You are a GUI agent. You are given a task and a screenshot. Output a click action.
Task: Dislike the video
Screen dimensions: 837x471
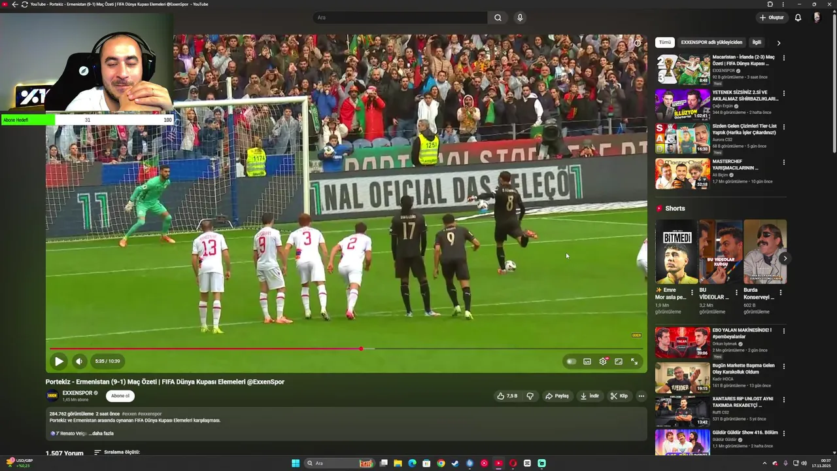tap(530, 396)
